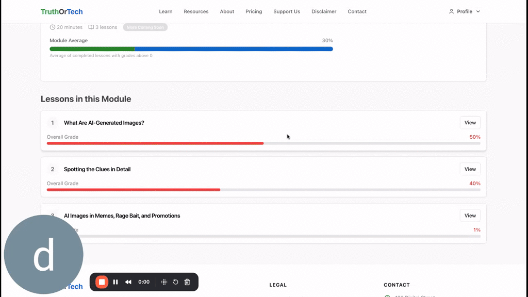Click the Module Average label
528x297 pixels.
[x=69, y=40]
